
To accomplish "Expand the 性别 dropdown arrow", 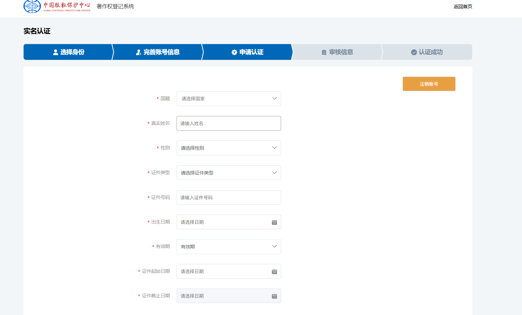I will (274, 148).
